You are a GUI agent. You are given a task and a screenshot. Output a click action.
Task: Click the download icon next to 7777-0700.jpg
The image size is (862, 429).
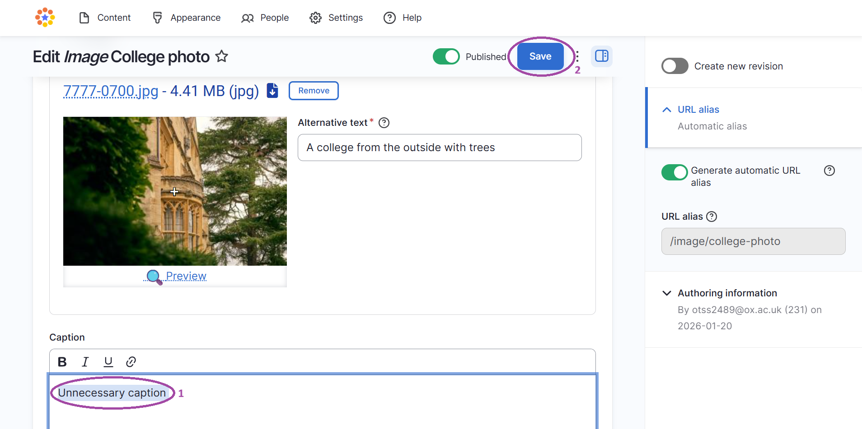[x=272, y=91]
